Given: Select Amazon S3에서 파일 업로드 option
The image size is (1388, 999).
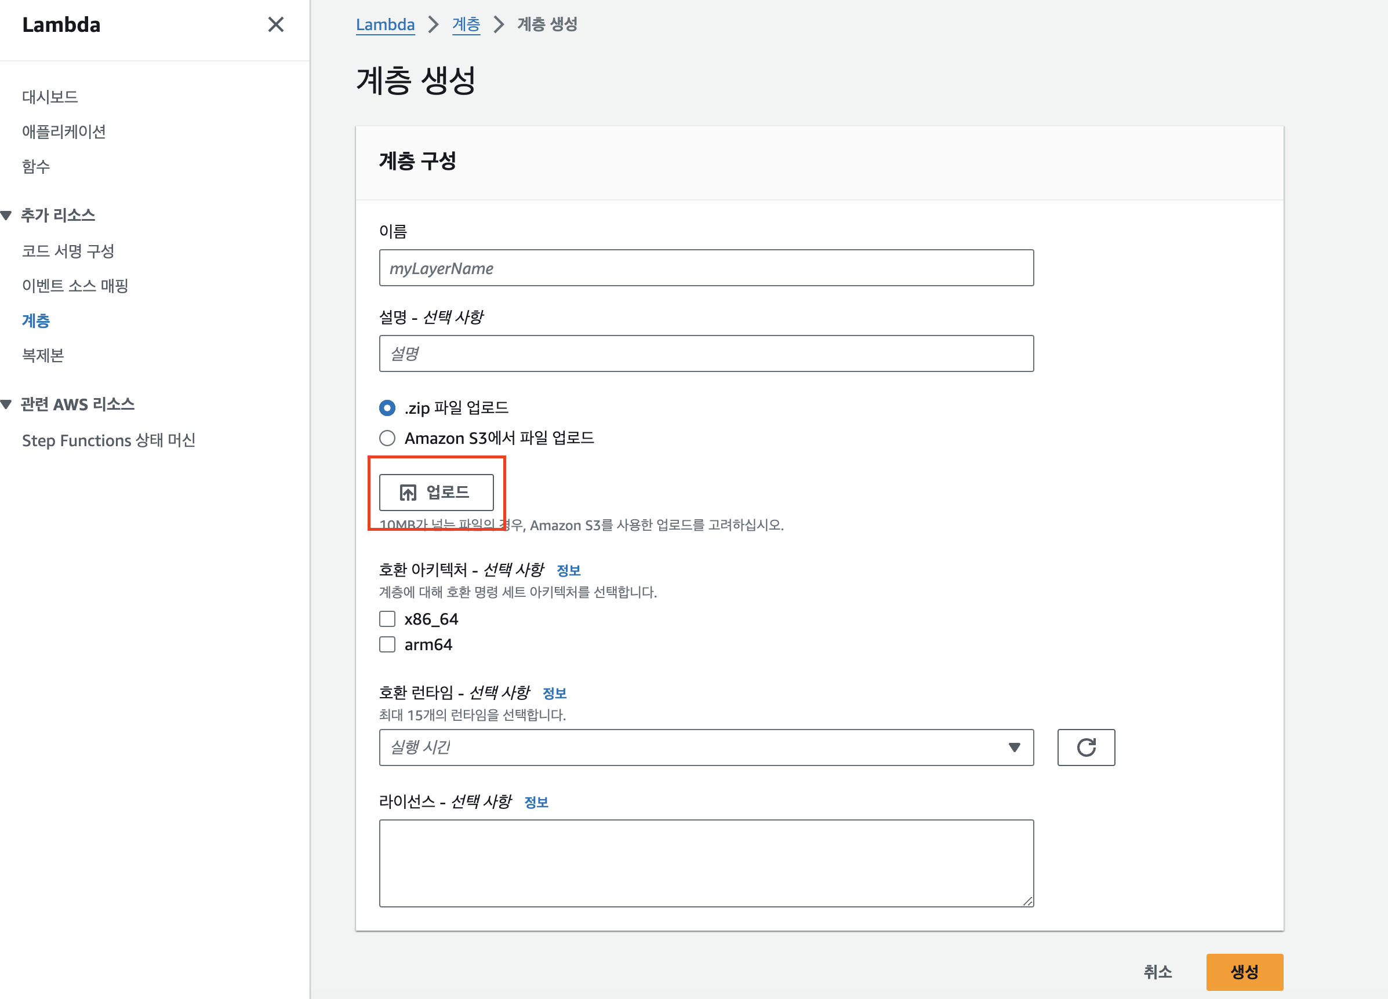Looking at the screenshot, I should pos(387,438).
